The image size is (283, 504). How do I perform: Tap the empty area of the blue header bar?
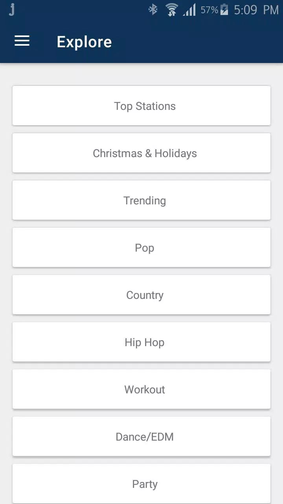coord(197,42)
